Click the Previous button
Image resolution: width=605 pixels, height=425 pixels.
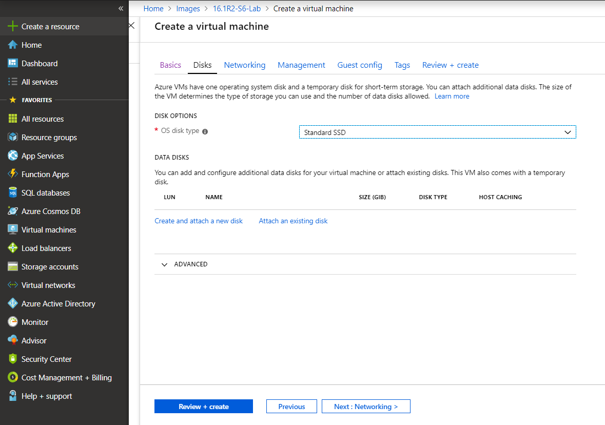click(x=291, y=407)
